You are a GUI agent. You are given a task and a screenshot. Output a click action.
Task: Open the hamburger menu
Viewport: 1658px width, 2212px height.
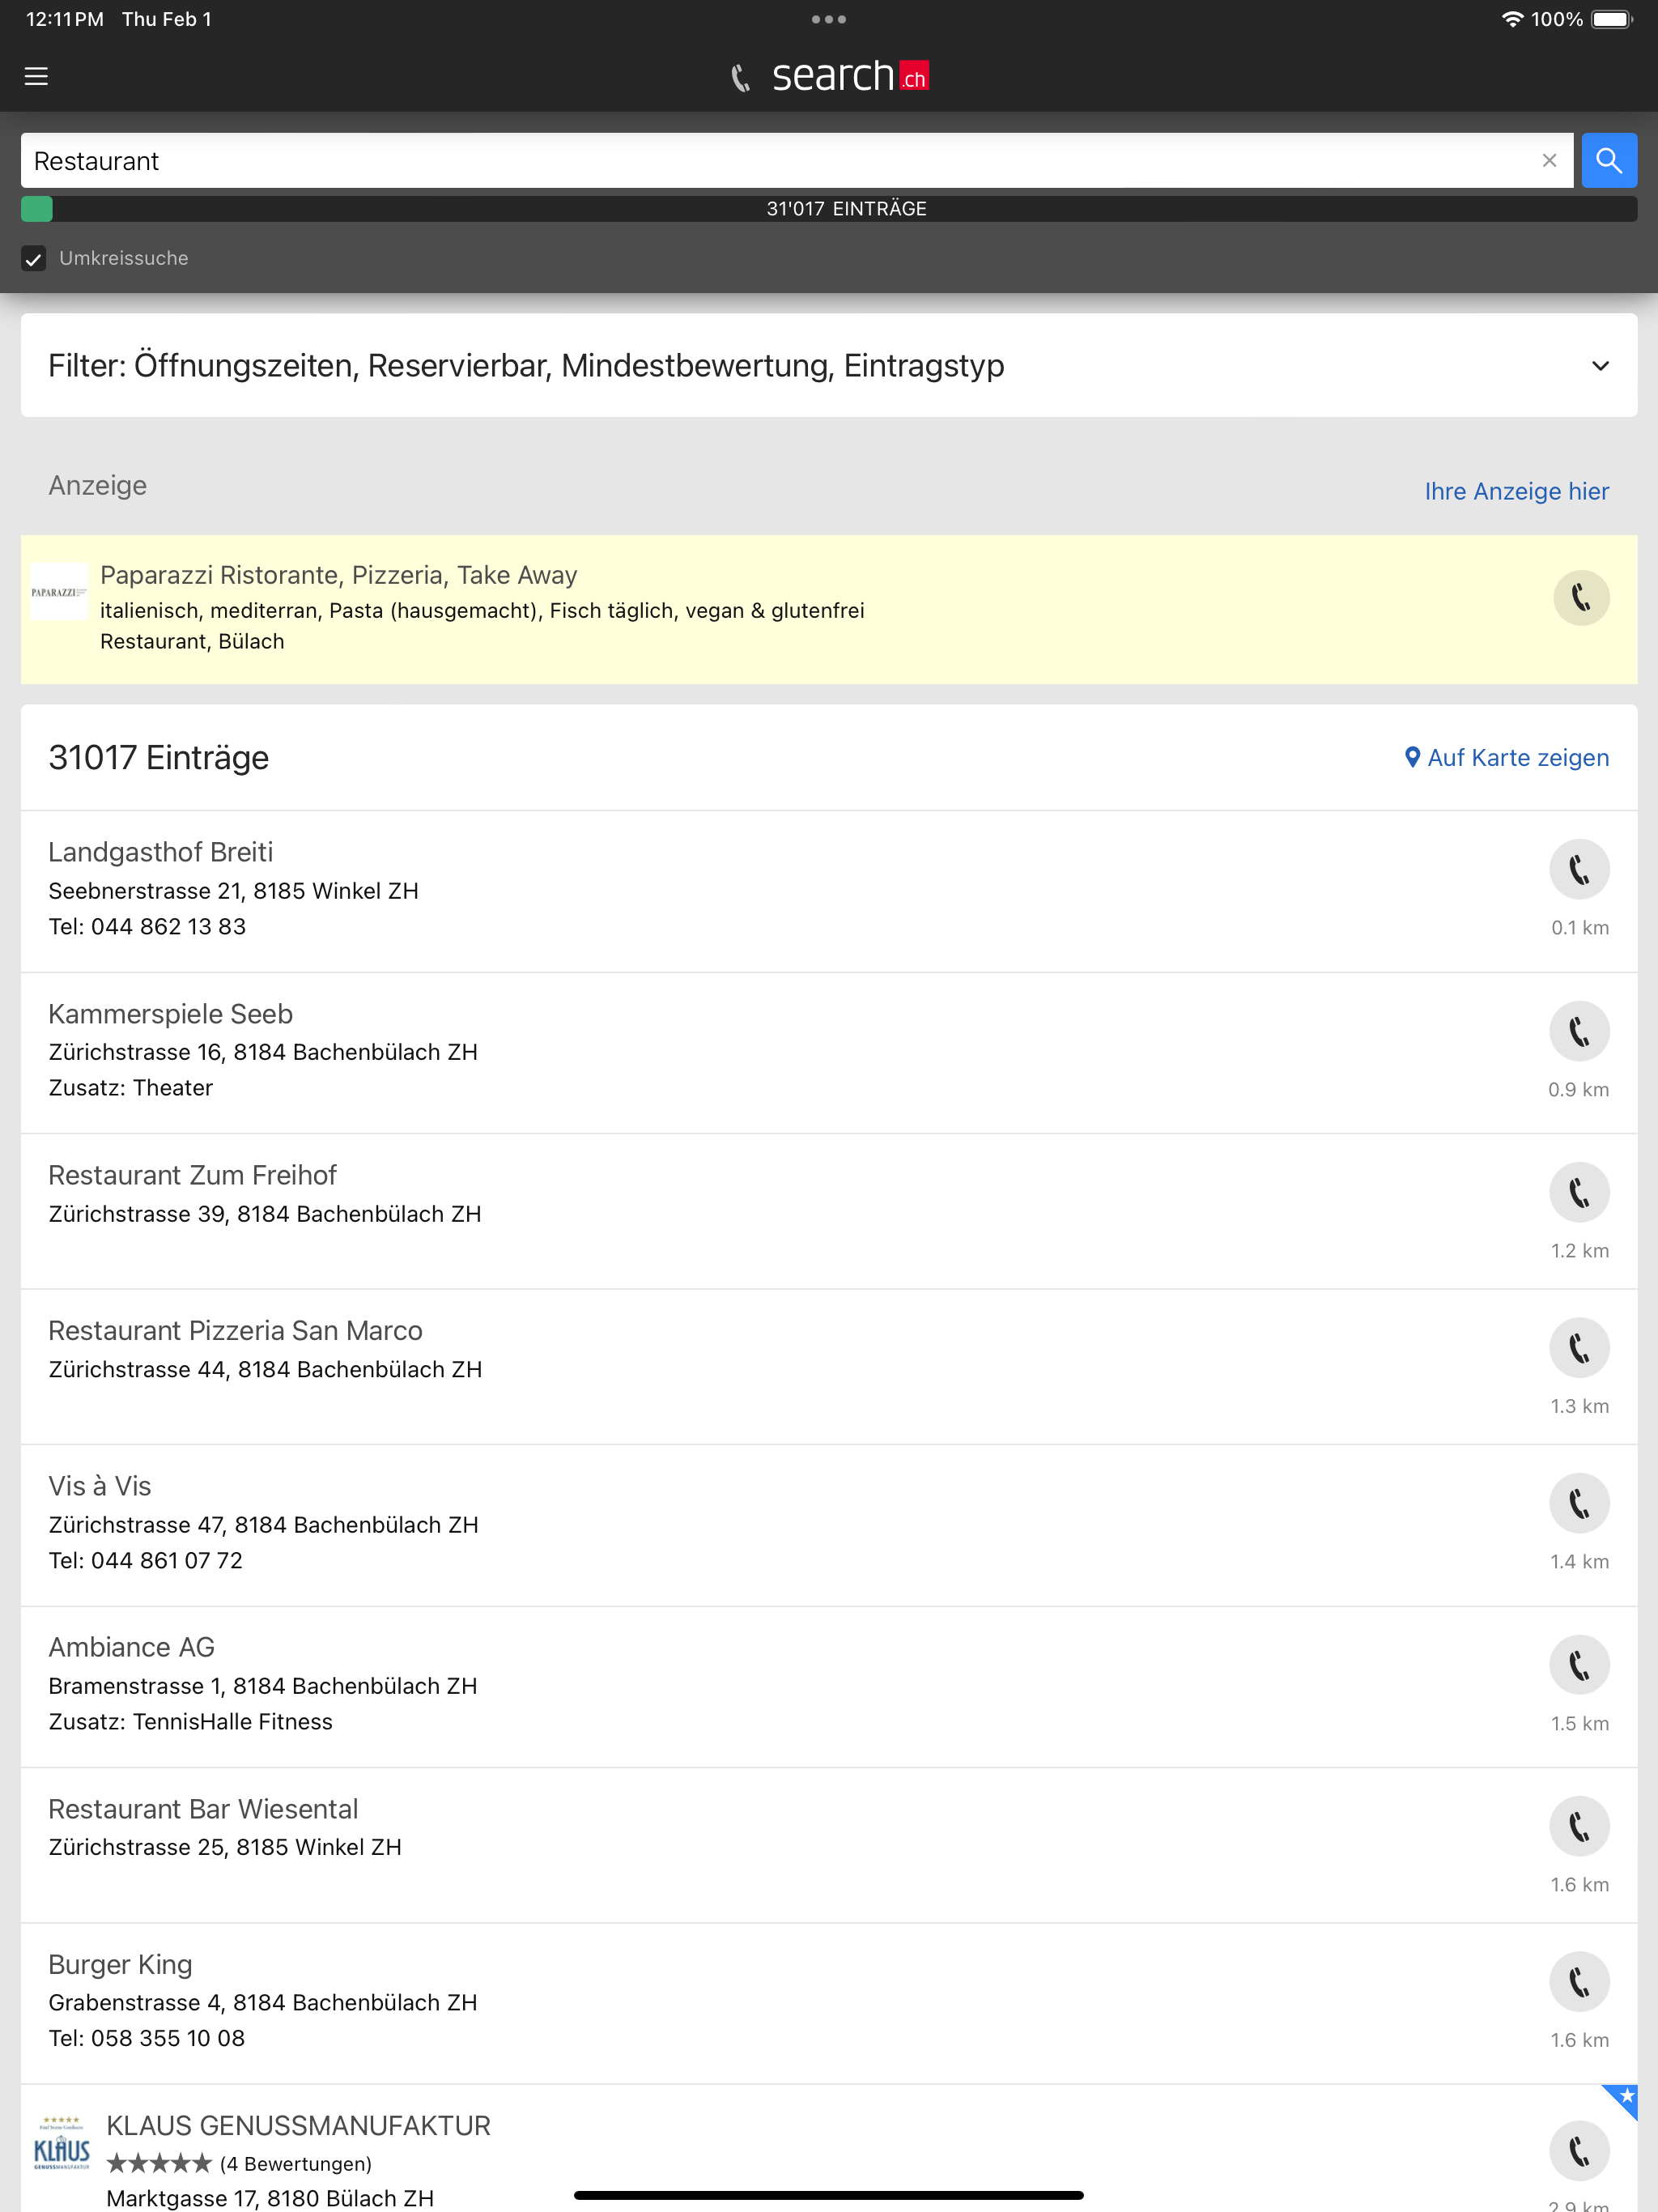(36, 76)
